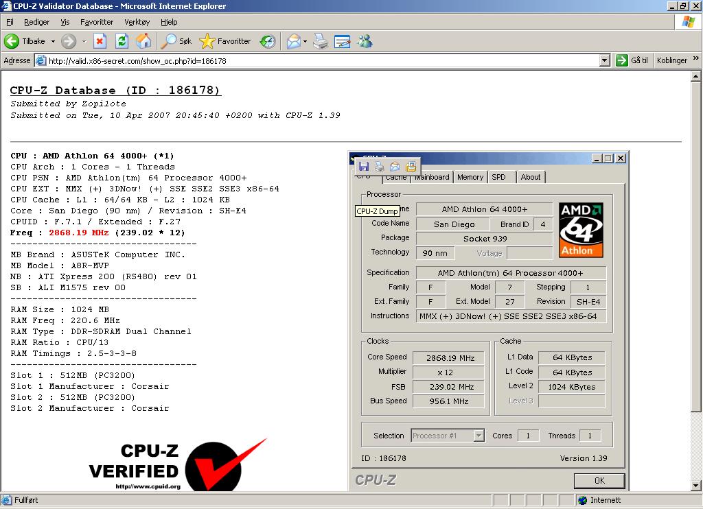Click the Bus Speed 956.1 MHz field
Screen dimensions: 703x509
pos(449,401)
